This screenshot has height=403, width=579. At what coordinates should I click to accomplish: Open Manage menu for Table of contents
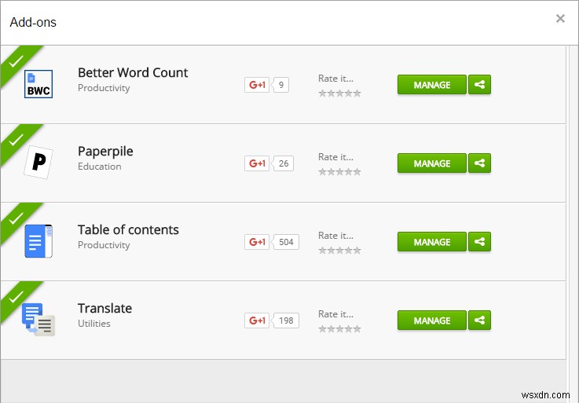coord(431,242)
